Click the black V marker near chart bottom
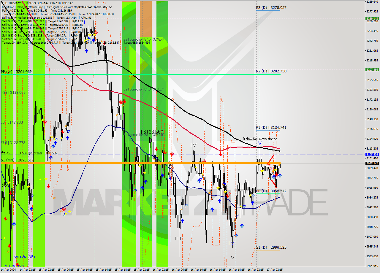 pos(232,257)
